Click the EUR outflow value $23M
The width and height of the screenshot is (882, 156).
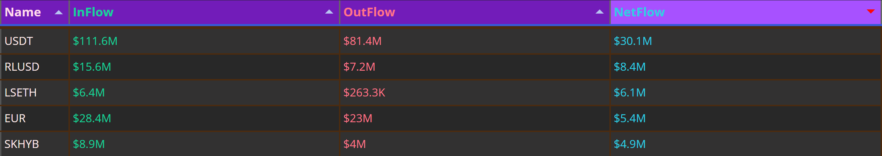coord(358,118)
